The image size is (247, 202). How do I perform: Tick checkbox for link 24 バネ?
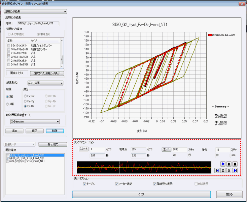pyautogui.click(x=8, y=64)
